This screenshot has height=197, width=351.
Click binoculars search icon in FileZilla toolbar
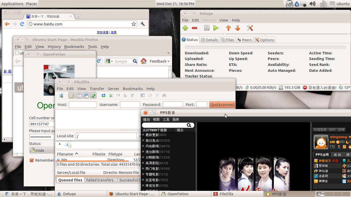coord(164,95)
